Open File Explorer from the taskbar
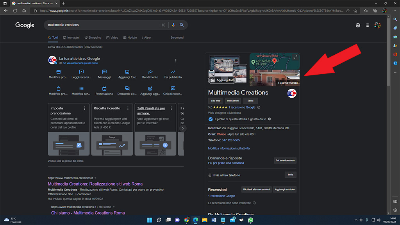The image size is (400, 225). click(x=205, y=220)
